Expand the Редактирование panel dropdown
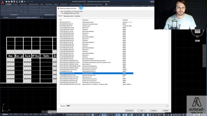207x116 pixels. tap(50, 15)
